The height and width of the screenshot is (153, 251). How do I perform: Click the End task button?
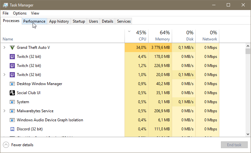[234, 145]
